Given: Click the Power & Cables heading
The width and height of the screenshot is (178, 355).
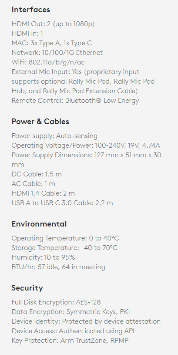Looking at the screenshot, I should 40,122.
